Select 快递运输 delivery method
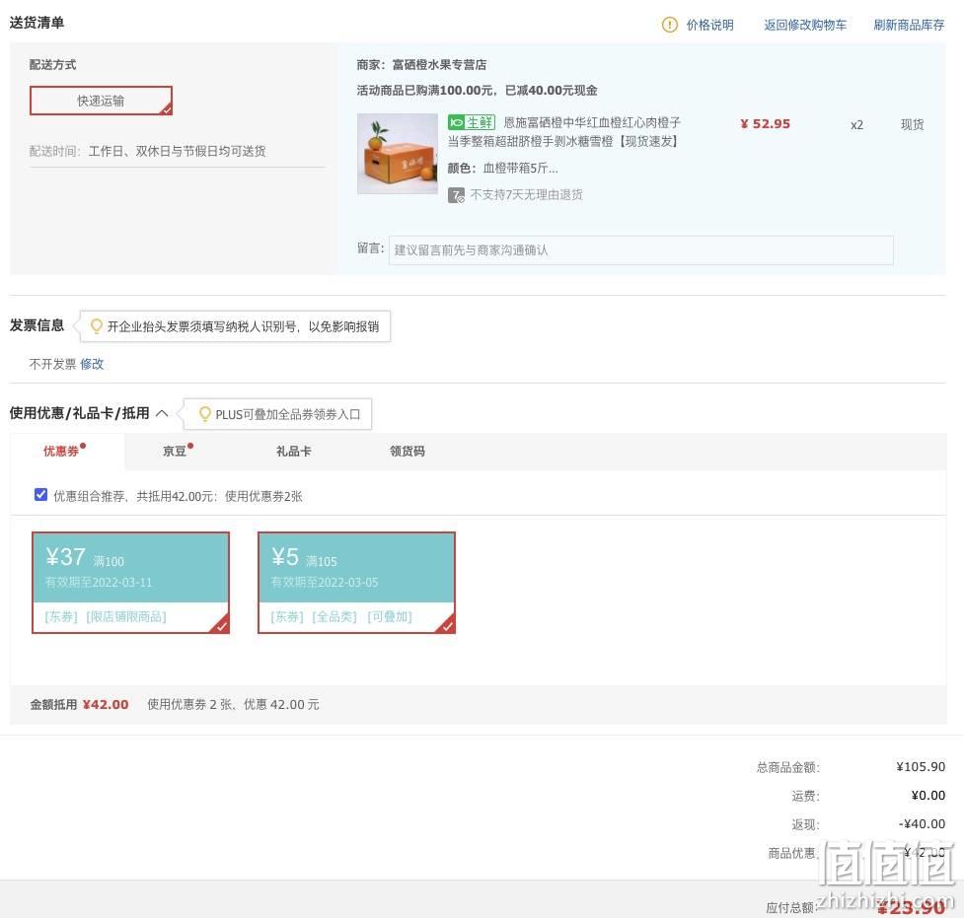 coord(101,101)
